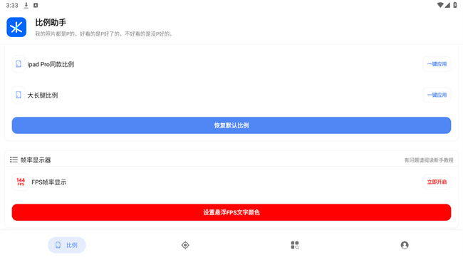The height and width of the screenshot is (260, 463).
Task: Tap the ipad Pro同款比例 label
Action: point(51,64)
